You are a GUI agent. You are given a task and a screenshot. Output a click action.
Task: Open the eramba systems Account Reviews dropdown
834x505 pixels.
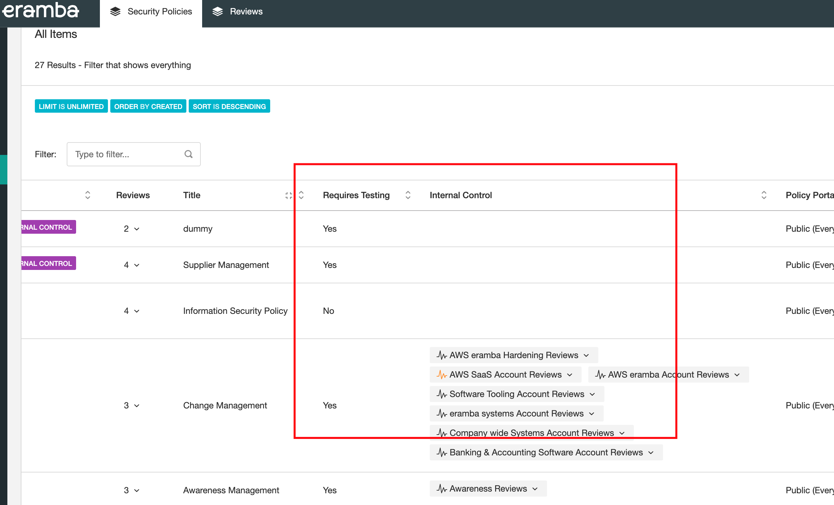(592, 413)
